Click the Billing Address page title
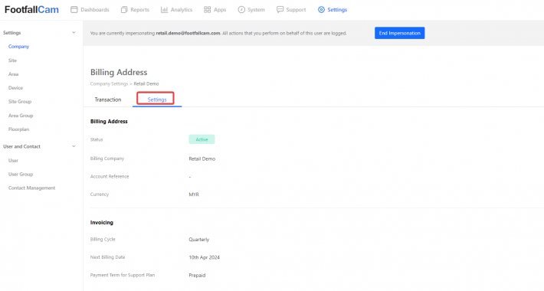The width and height of the screenshot is (544, 291). pos(119,73)
